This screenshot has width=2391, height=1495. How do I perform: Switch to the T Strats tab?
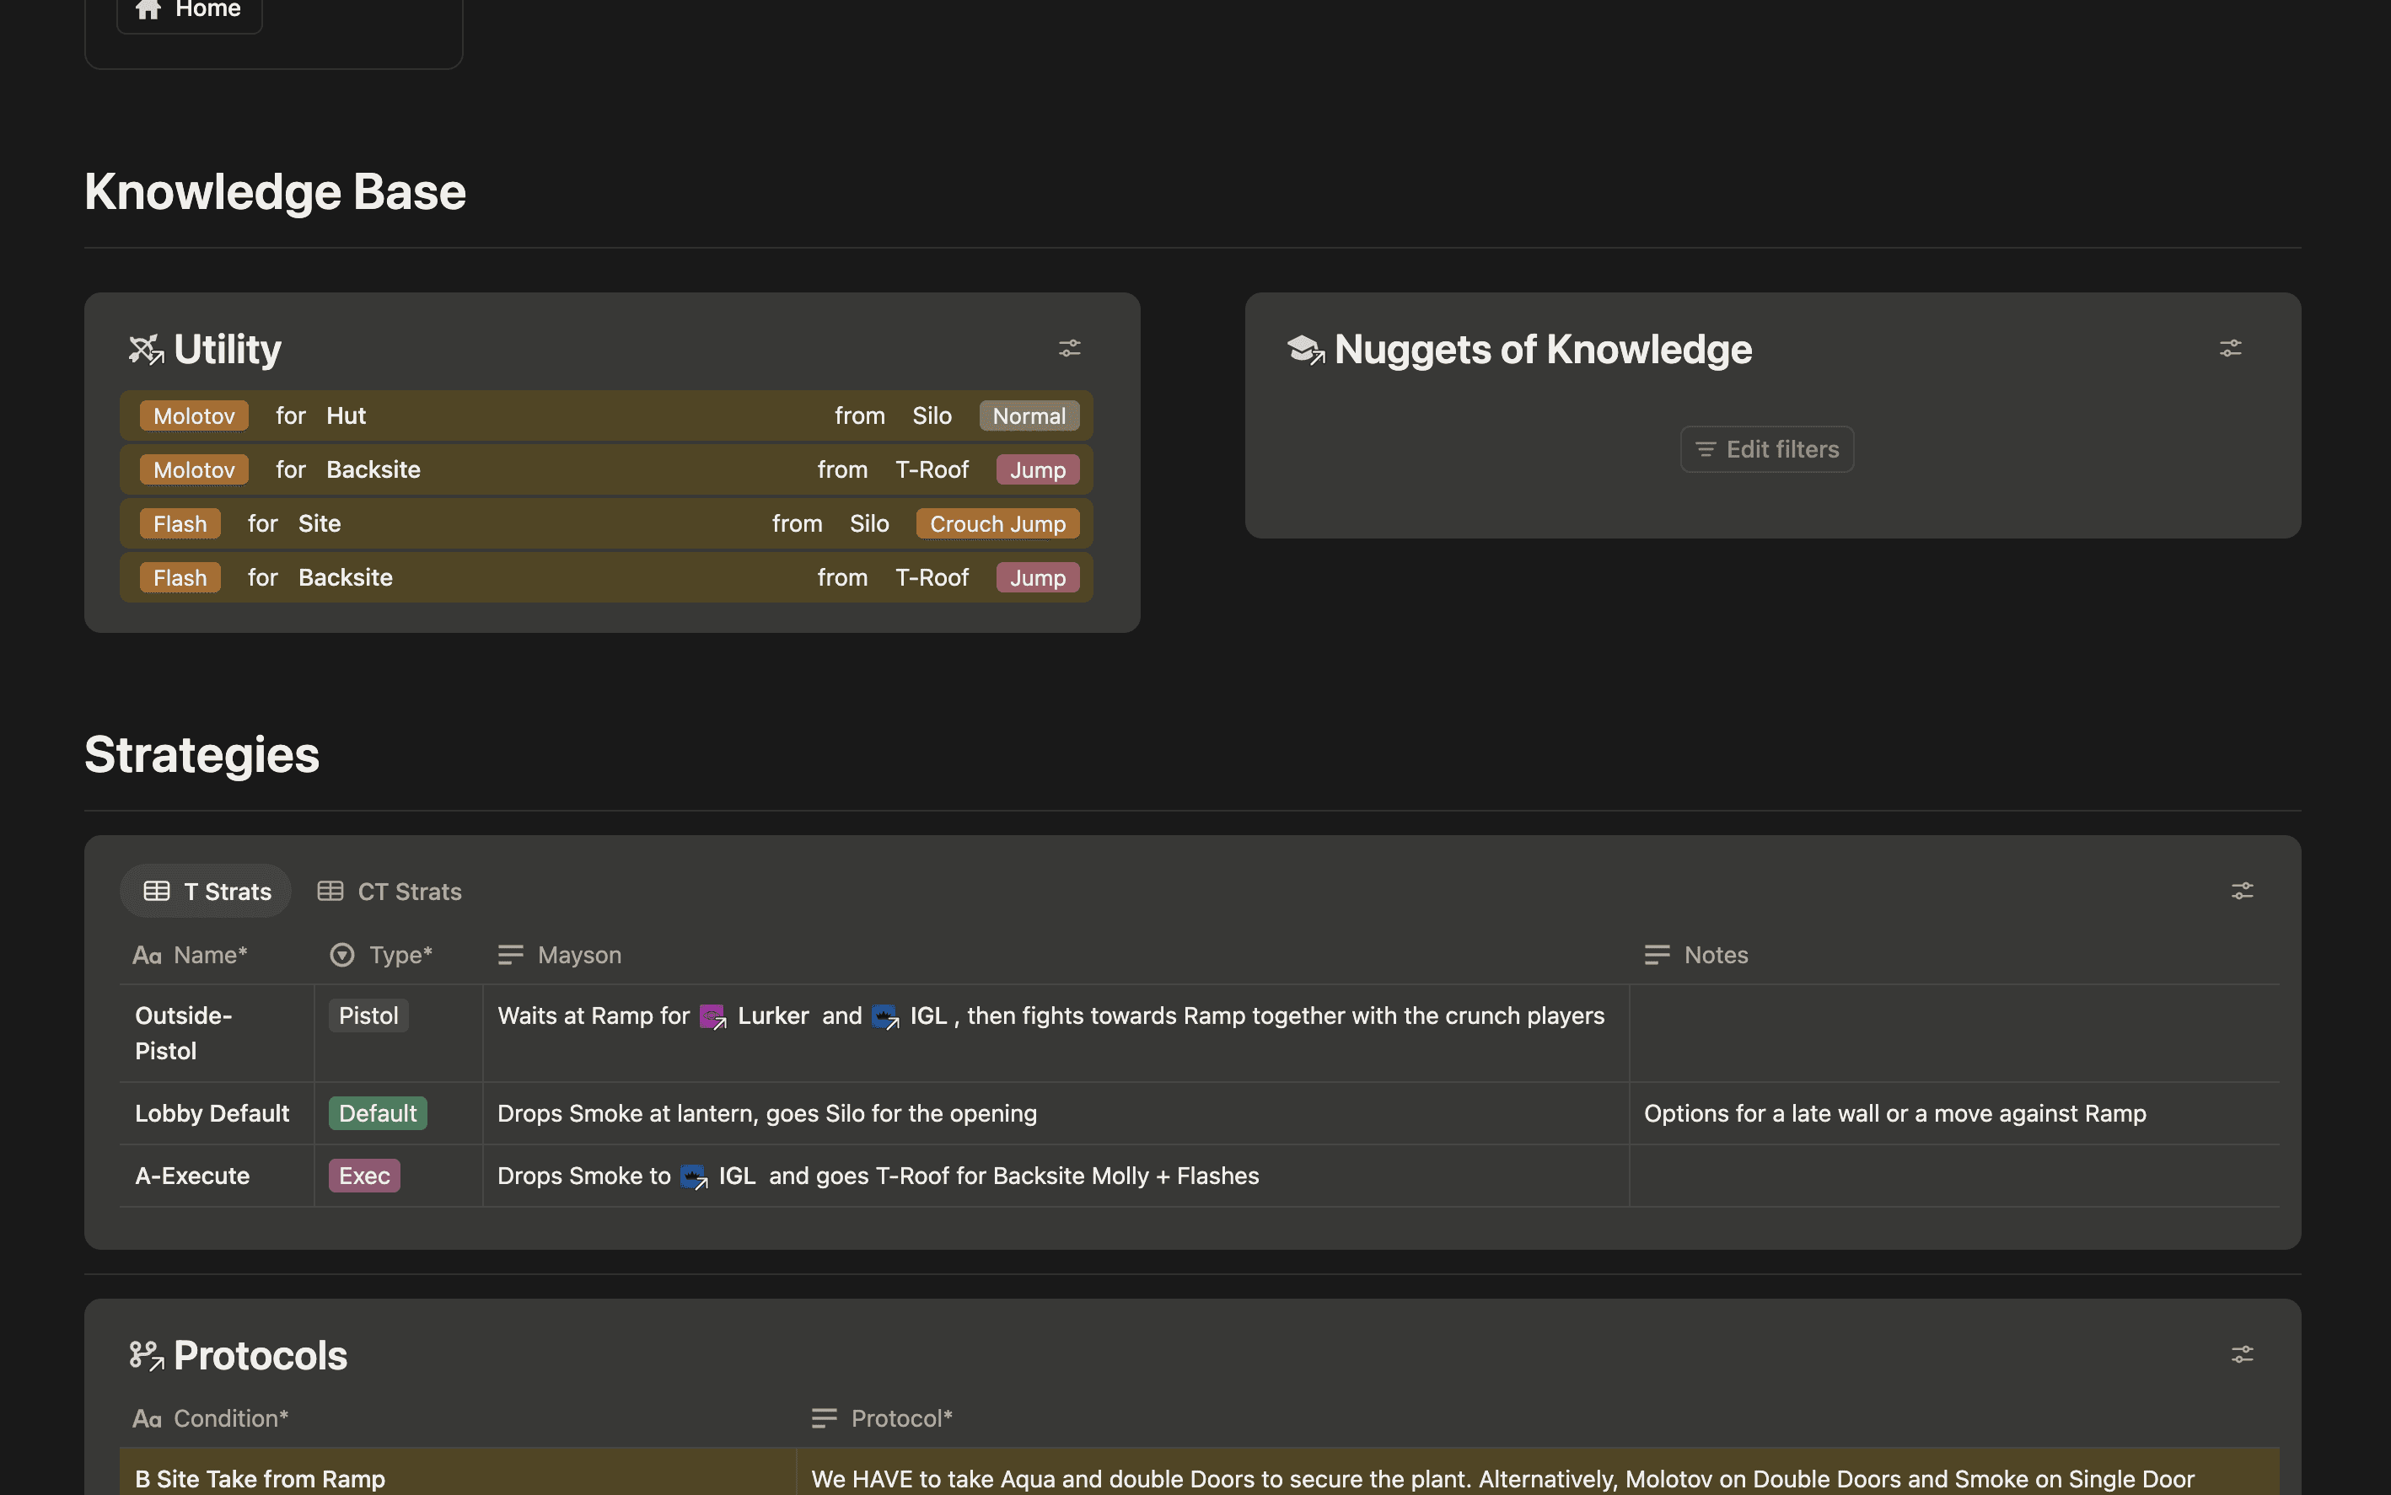207,891
